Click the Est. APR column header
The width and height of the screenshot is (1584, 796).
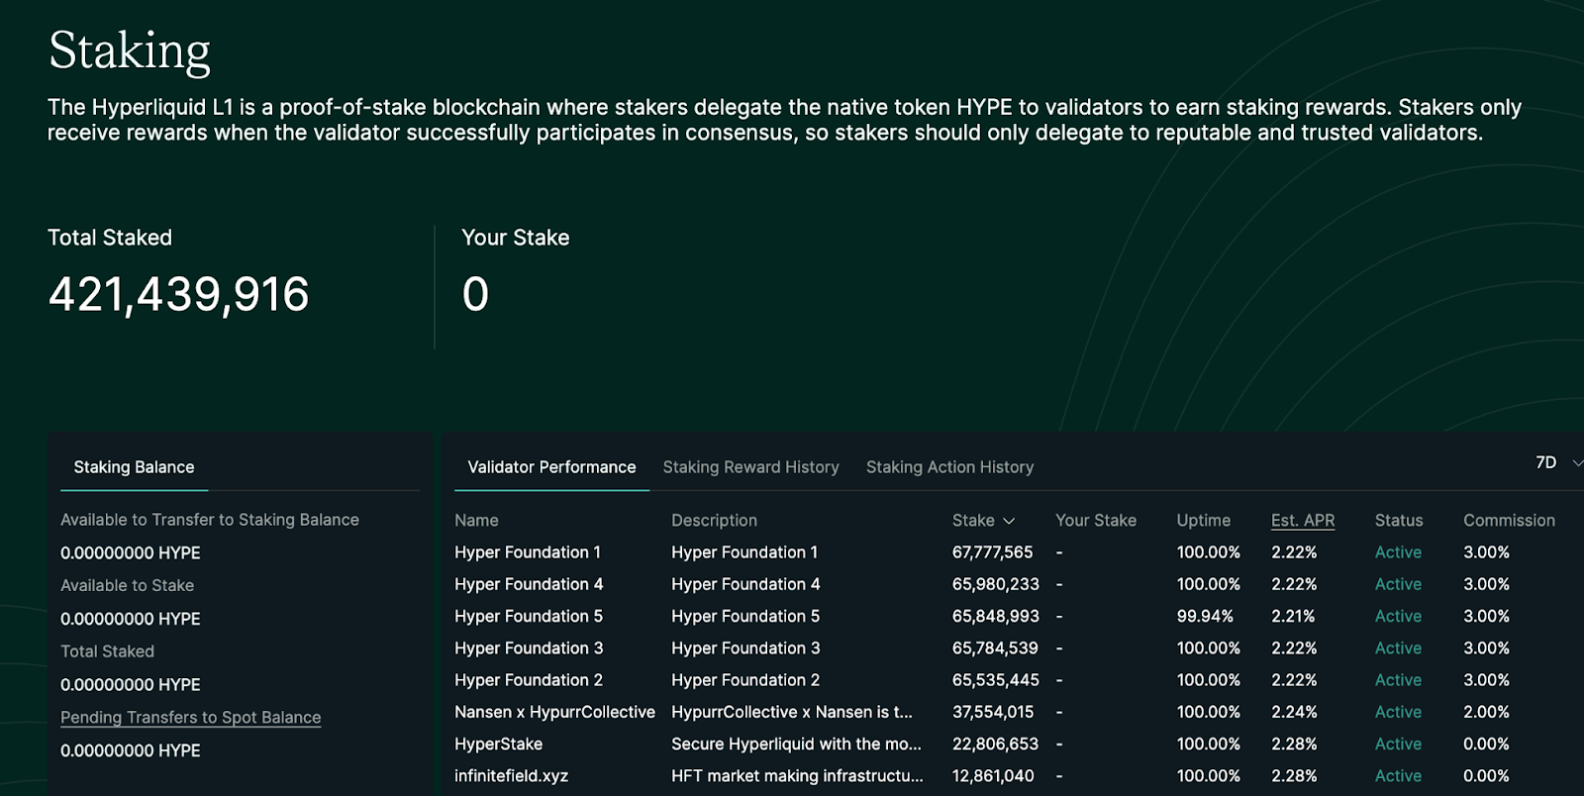tap(1302, 521)
